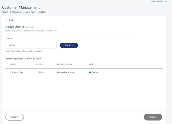Viewport: 172px width, 124px height.
Task: Click the chevron after SEARCH CUSTOMERS breadcrumb
Action: pos(23,12)
